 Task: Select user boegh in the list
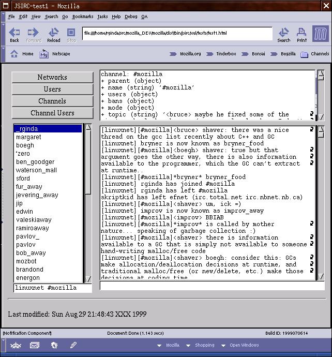click(x=48, y=145)
